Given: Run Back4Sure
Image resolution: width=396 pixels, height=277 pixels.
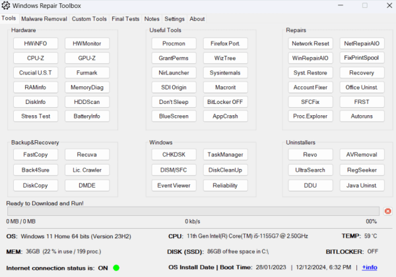Looking at the screenshot, I should [x=36, y=170].
